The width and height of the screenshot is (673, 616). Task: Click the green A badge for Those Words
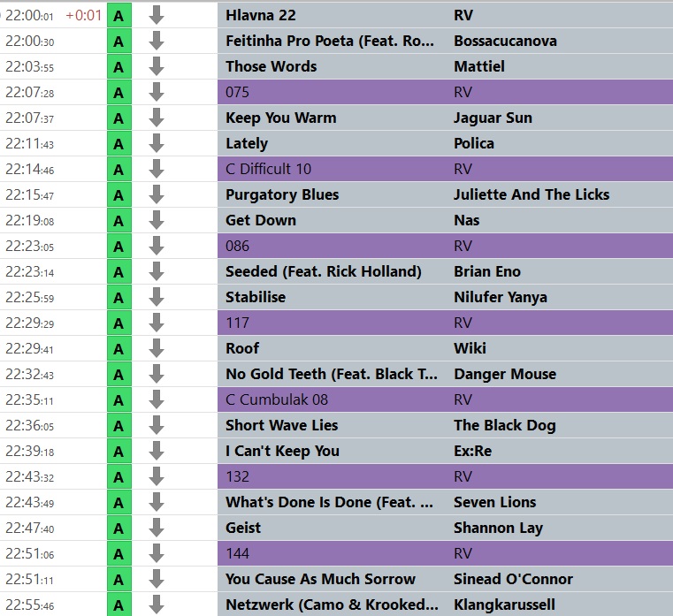[x=119, y=67]
